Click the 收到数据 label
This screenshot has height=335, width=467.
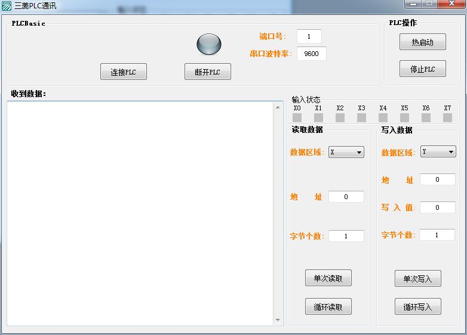tap(28, 94)
